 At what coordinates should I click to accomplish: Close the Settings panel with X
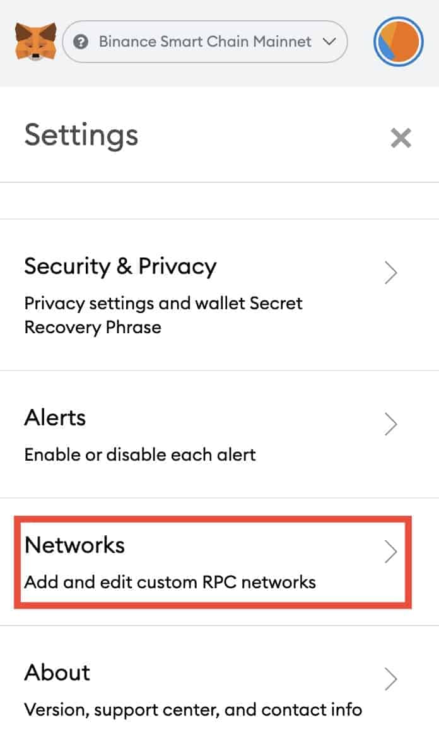401,138
